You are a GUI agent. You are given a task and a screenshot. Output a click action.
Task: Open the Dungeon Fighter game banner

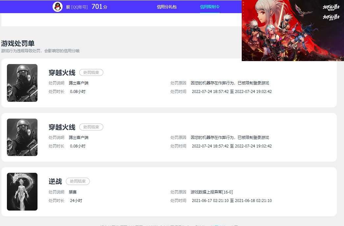coord(293,31)
